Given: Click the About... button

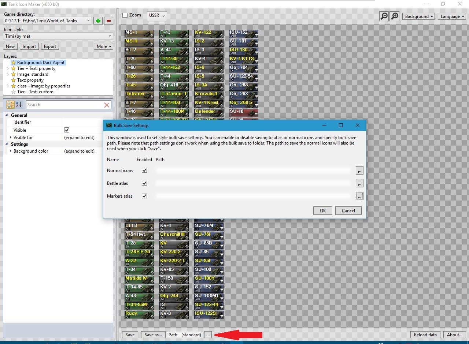Looking at the screenshot, I should click(455, 335).
